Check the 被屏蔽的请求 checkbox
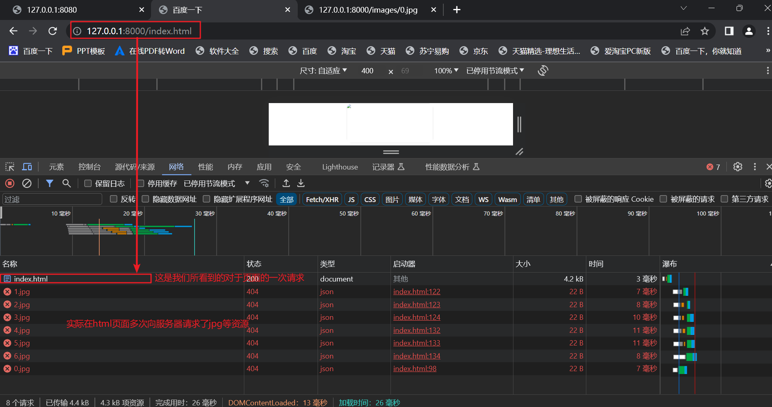Image resolution: width=772 pixels, height=407 pixels. [x=663, y=199]
